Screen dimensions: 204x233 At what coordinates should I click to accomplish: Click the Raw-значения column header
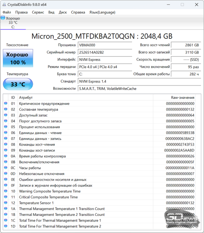(174, 97)
